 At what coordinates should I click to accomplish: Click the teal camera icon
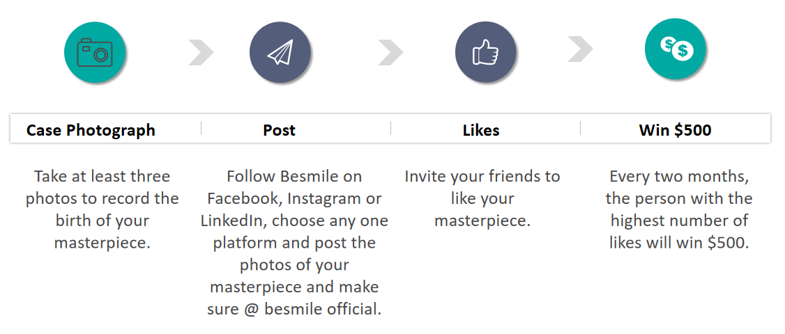[x=95, y=52]
